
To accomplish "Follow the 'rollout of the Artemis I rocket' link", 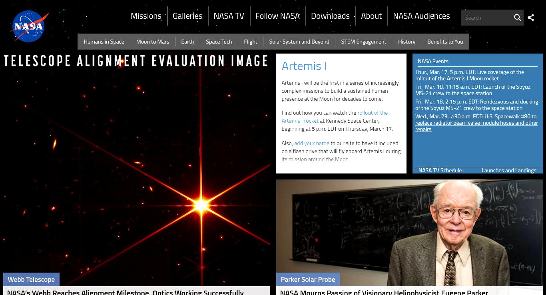I will click(x=335, y=117).
